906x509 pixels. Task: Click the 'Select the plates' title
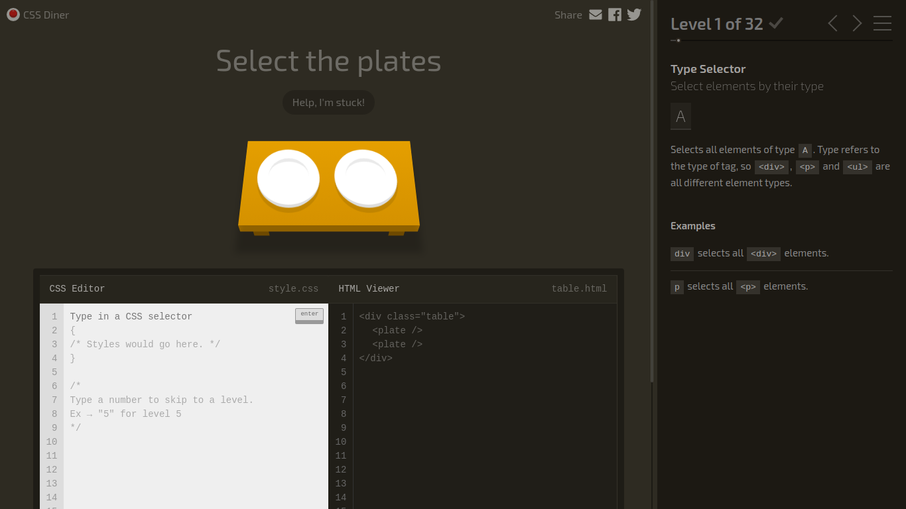pyautogui.click(x=328, y=61)
